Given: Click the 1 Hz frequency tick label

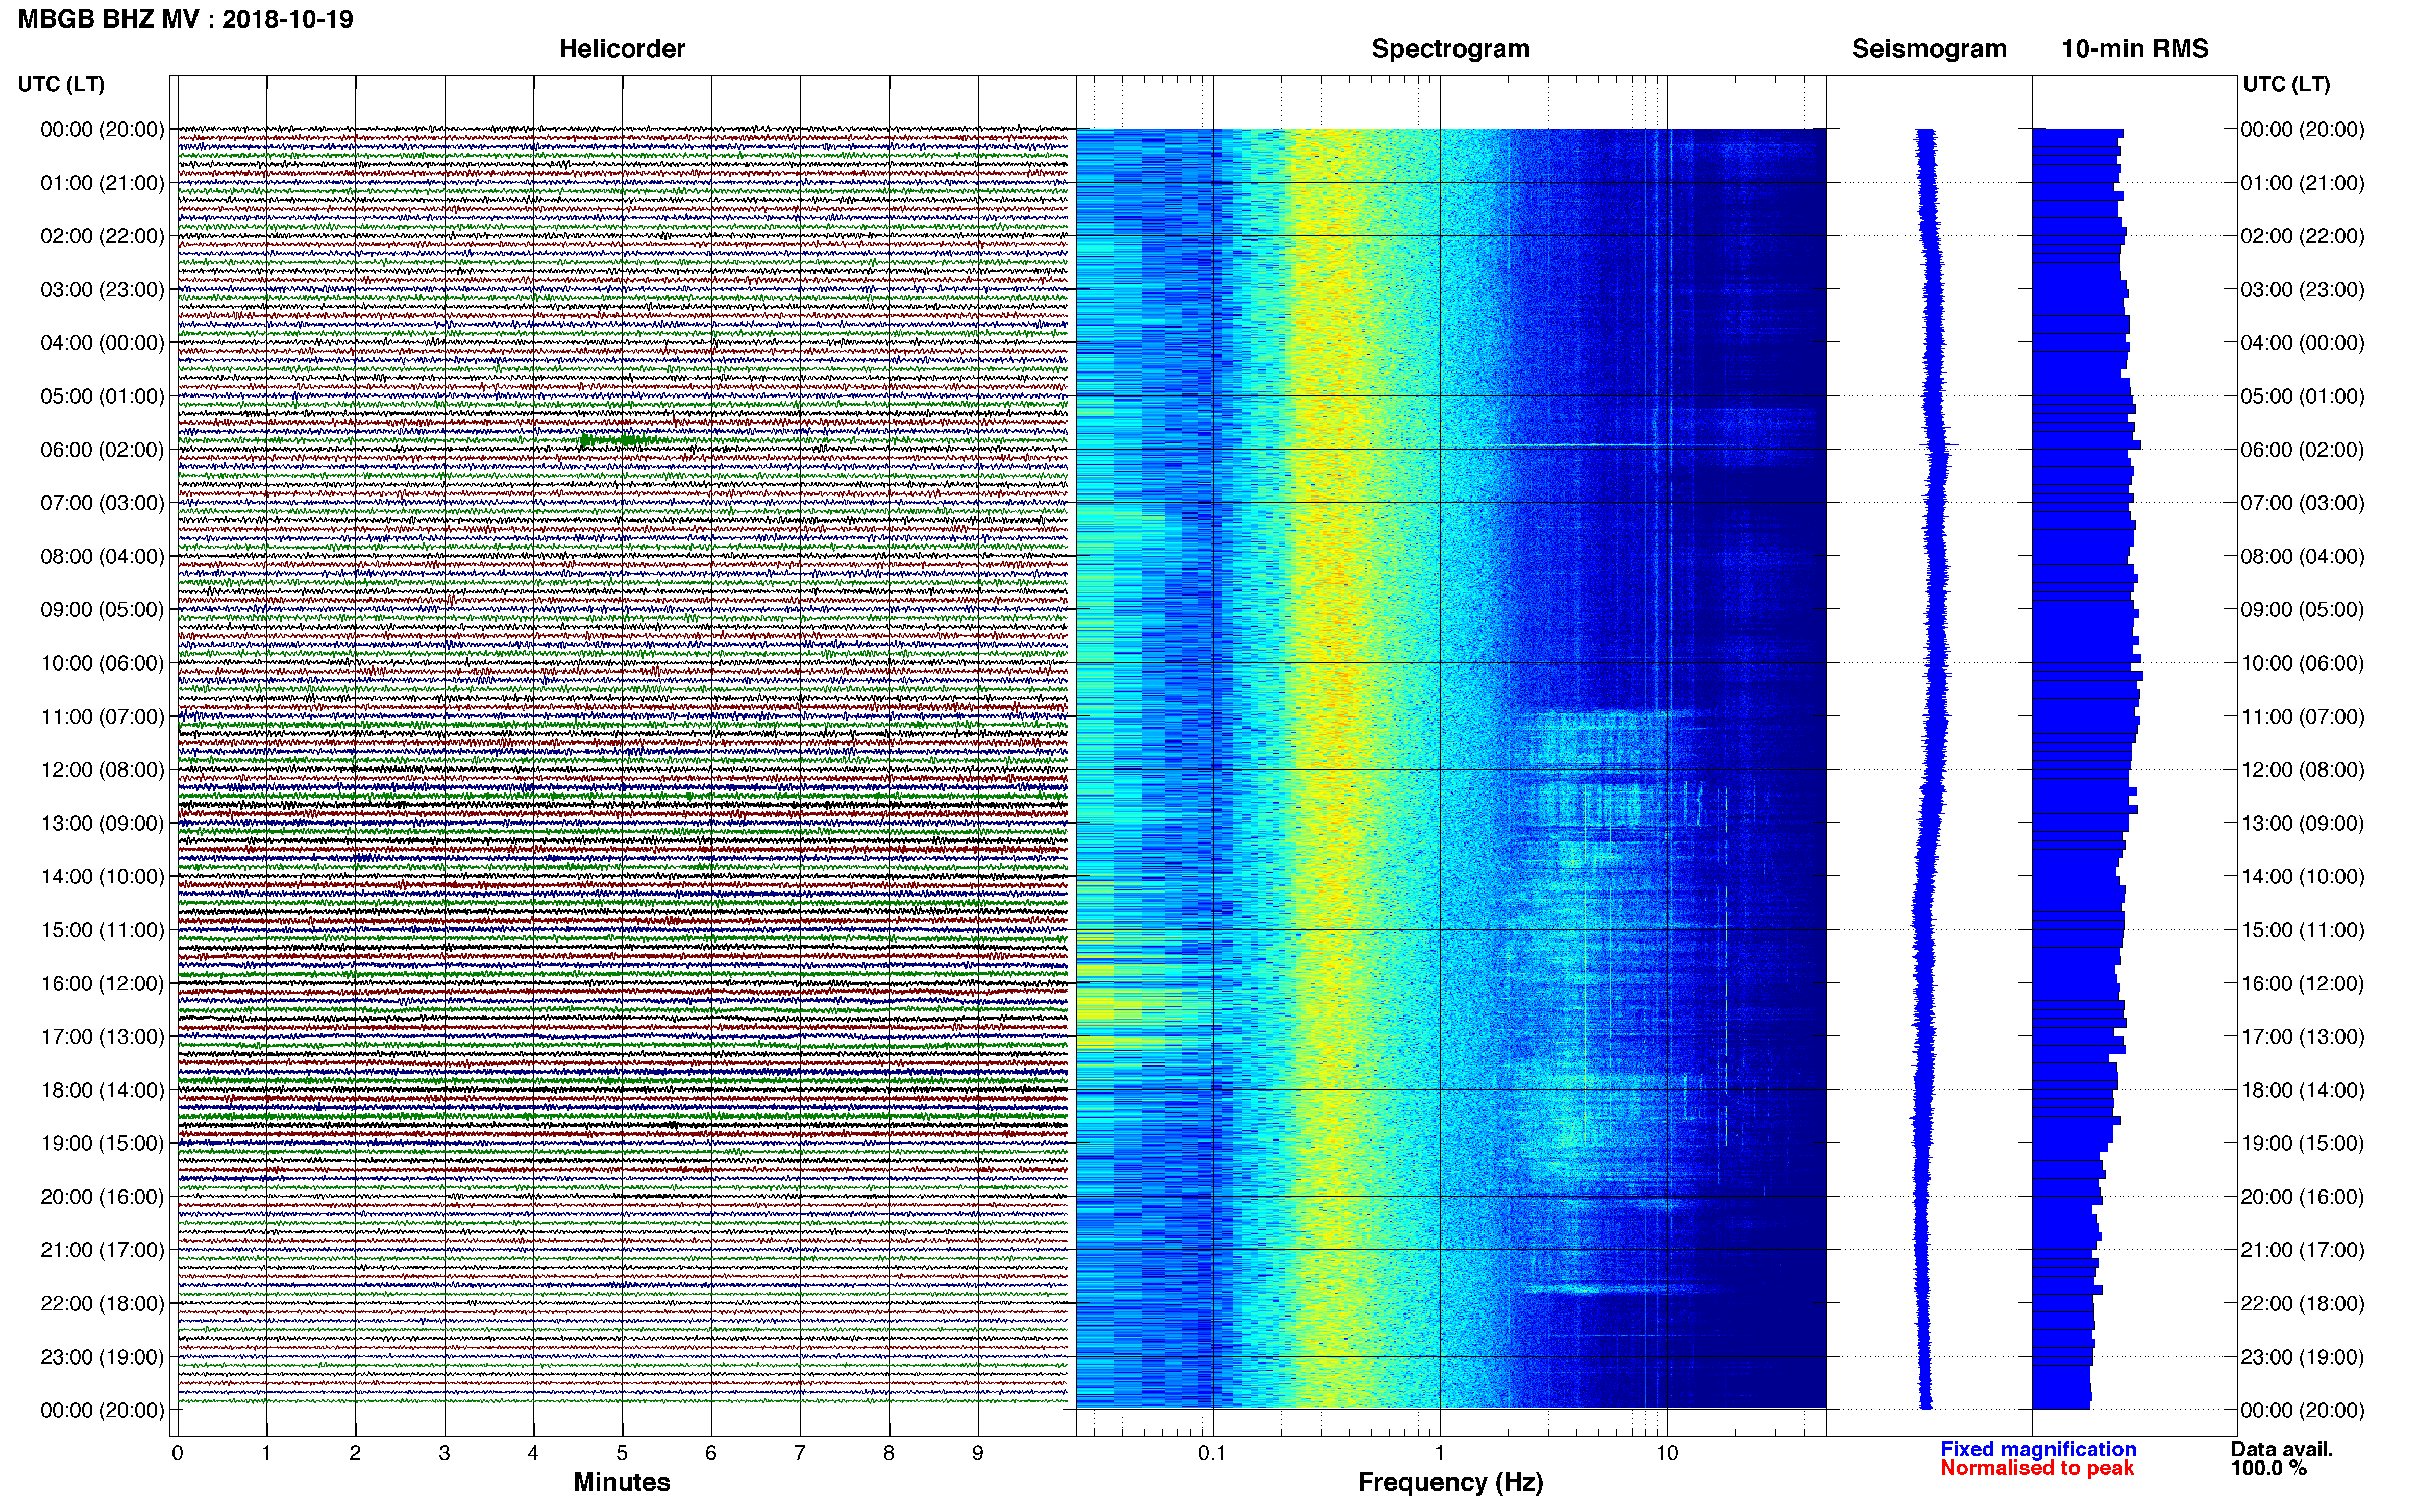Looking at the screenshot, I should (1439, 1453).
